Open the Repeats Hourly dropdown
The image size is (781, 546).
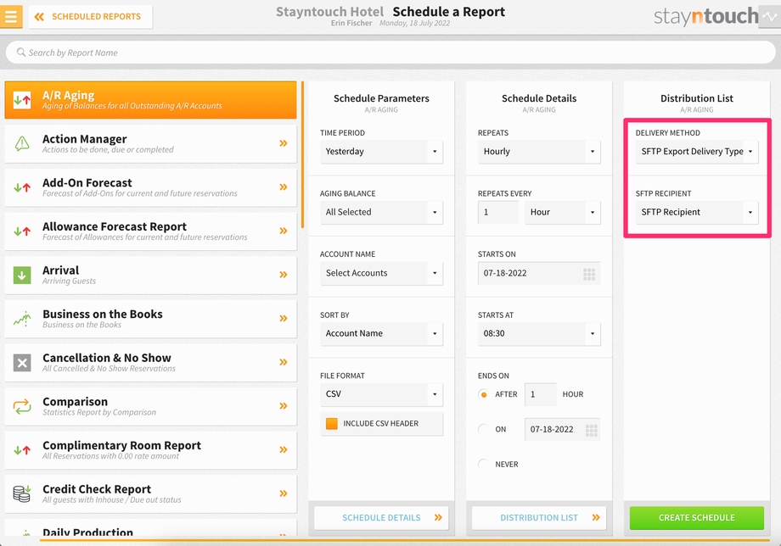click(x=539, y=151)
